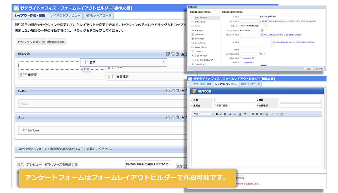338x193 pixels.
Task: Click copy icon on 標準文書 section header
Action: click(x=173, y=54)
